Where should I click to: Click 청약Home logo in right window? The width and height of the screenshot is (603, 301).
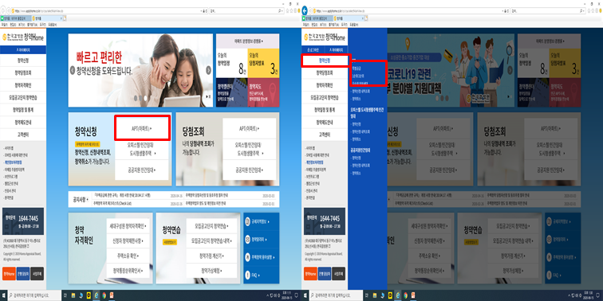coord(325,37)
